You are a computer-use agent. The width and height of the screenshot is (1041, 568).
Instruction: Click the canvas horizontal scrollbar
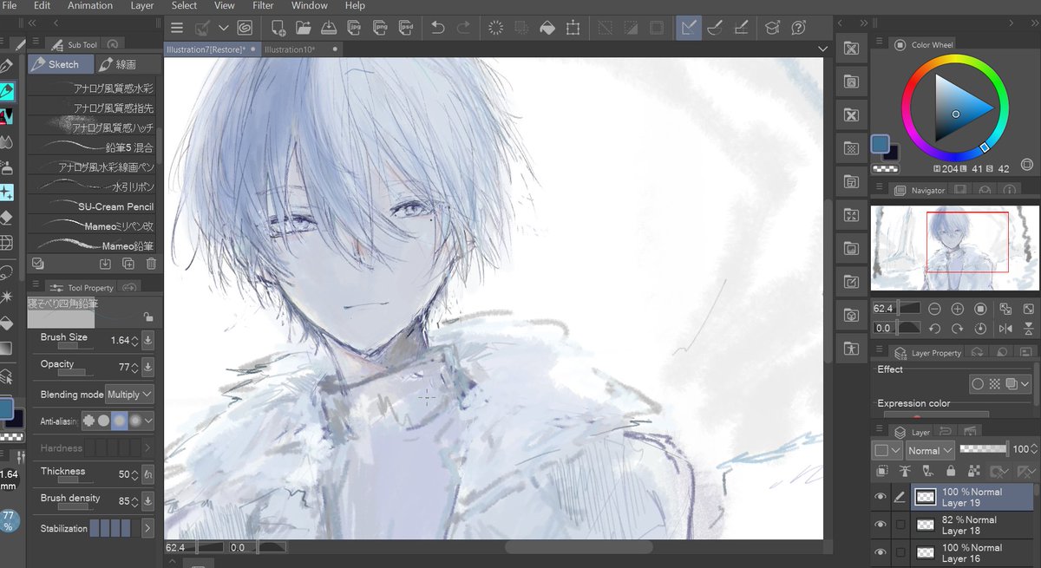(x=579, y=547)
